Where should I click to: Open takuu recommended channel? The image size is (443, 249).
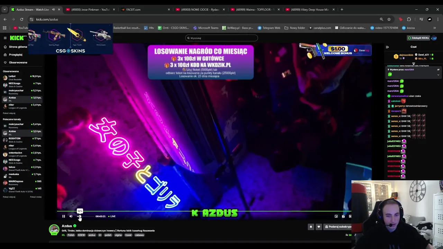point(22,168)
